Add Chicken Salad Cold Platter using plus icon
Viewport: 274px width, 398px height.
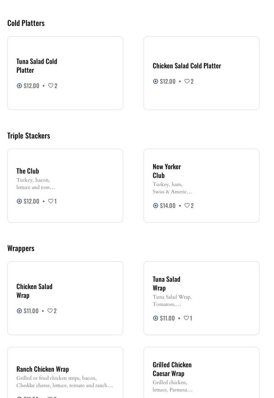coord(156,81)
